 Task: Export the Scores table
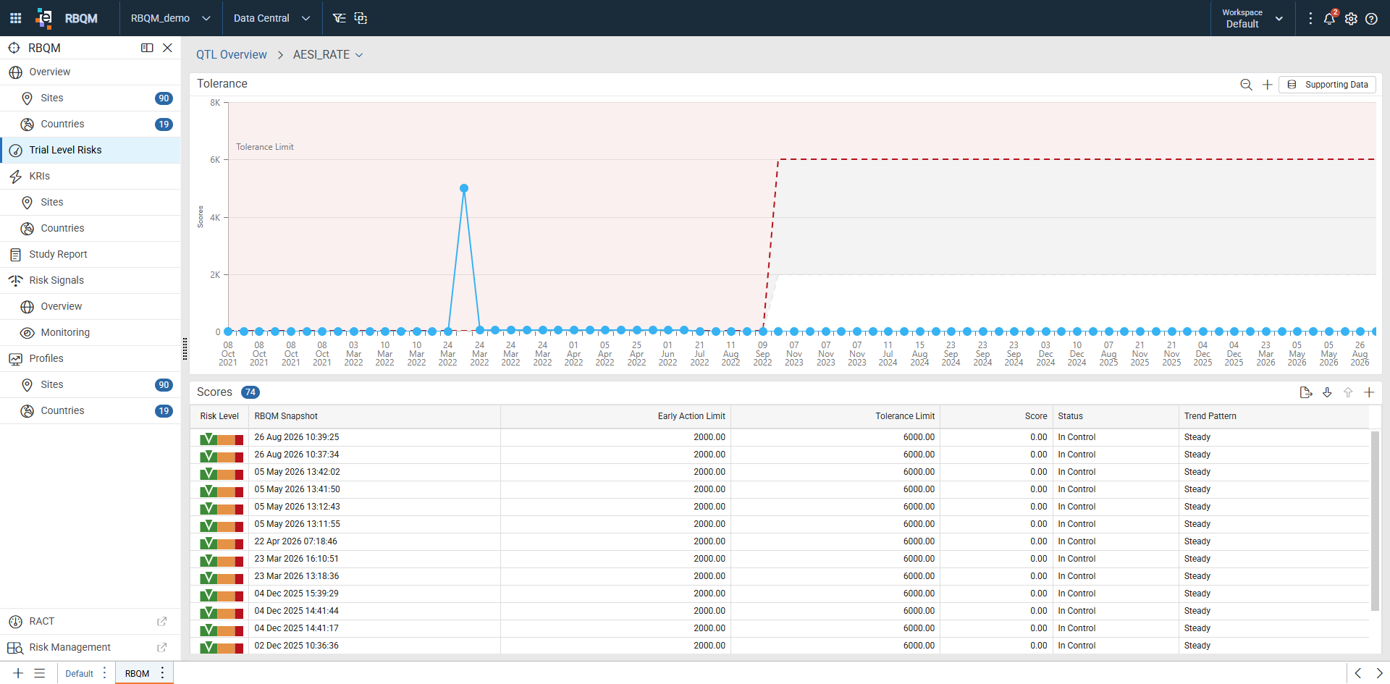1306,392
